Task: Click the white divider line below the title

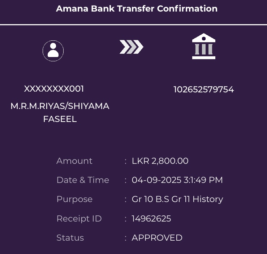Action: click(x=133, y=25)
